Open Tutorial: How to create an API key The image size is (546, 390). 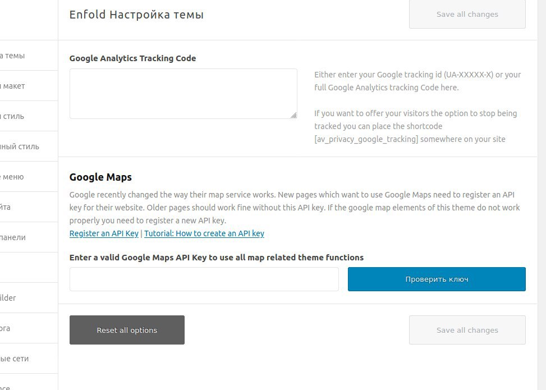[x=204, y=233]
